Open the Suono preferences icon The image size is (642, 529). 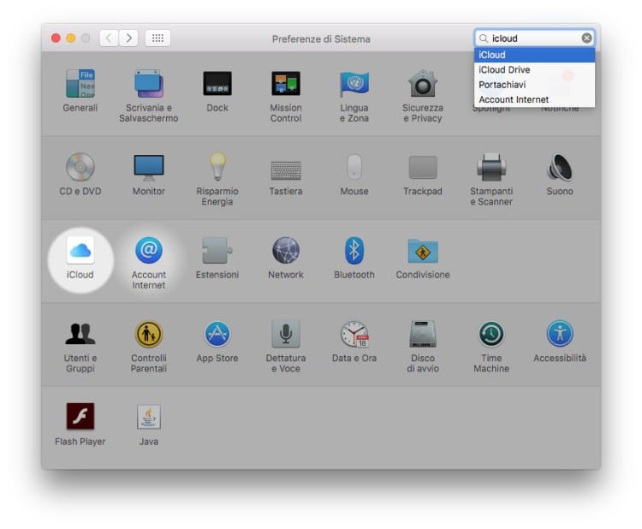pos(560,167)
